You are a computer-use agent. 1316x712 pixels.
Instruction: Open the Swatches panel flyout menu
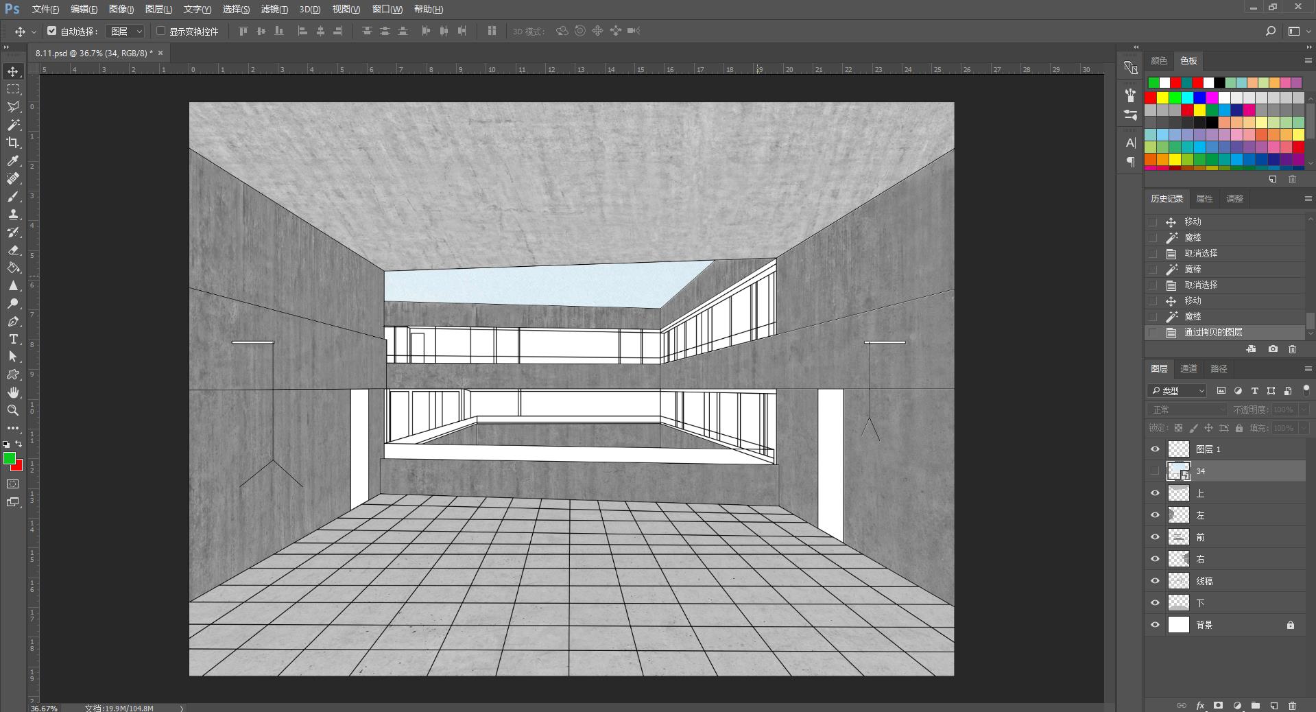click(x=1307, y=61)
